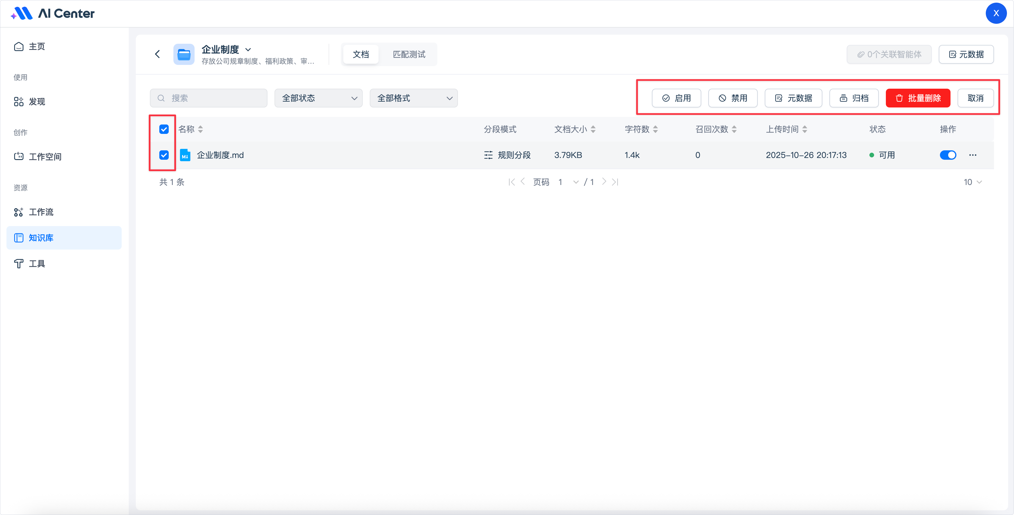Click the red 批量删除 button

click(x=918, y=98)
